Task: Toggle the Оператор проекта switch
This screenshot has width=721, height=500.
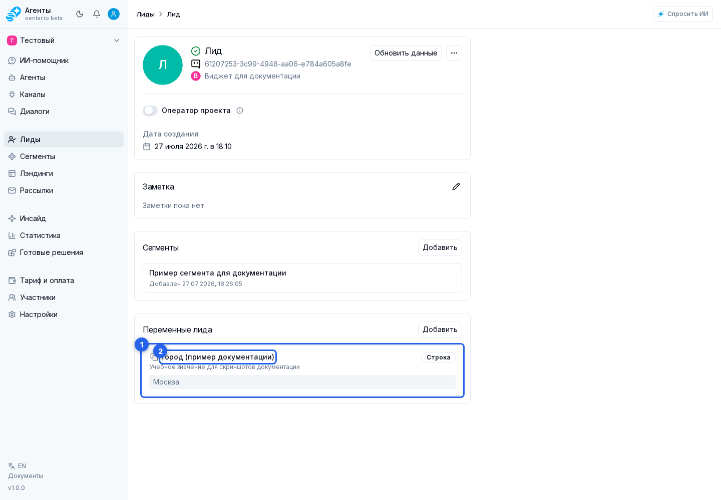Action: pos(150,110)
